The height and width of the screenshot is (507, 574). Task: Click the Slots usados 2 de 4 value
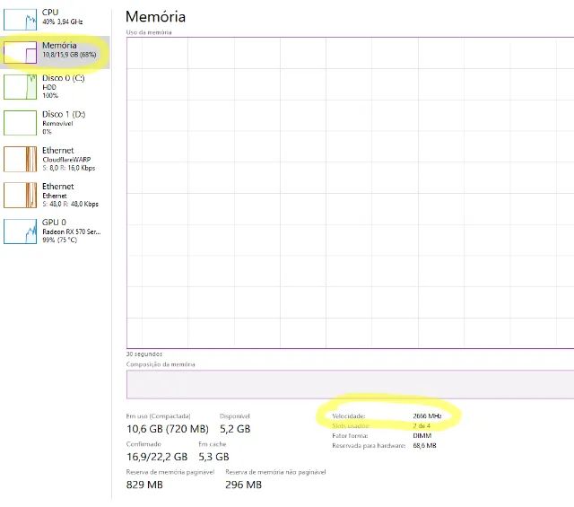point(422,425)
